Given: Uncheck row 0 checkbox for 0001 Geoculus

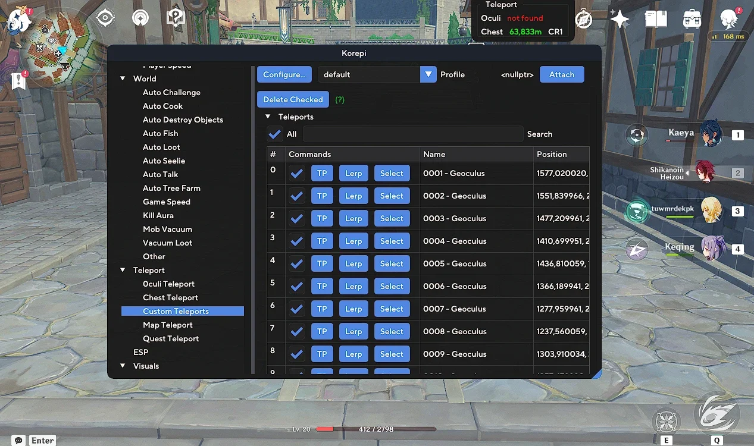Looking at the screenshot, I should [296, 174].
